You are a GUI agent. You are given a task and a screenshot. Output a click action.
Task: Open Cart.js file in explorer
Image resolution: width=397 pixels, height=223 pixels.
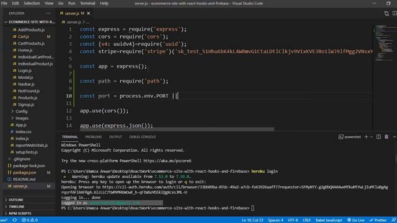pyautogui.click(x=24, y=37)
